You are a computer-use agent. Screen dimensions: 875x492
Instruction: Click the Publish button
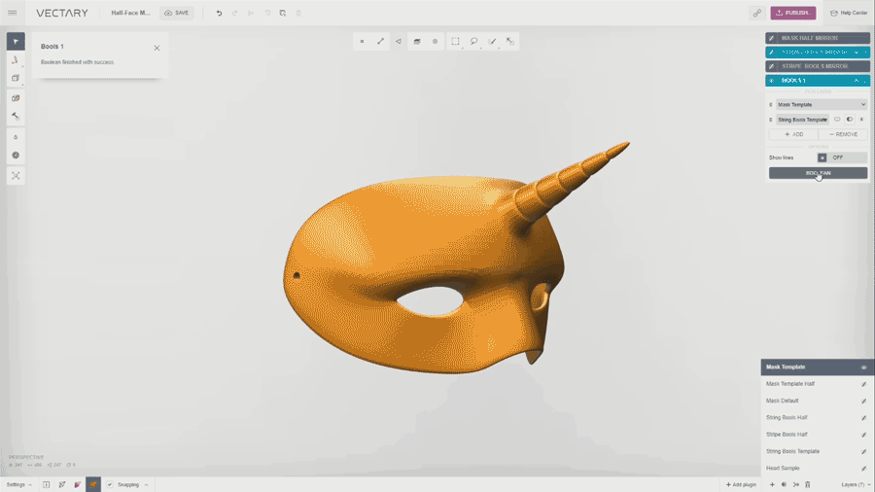(x=793, y=13)
